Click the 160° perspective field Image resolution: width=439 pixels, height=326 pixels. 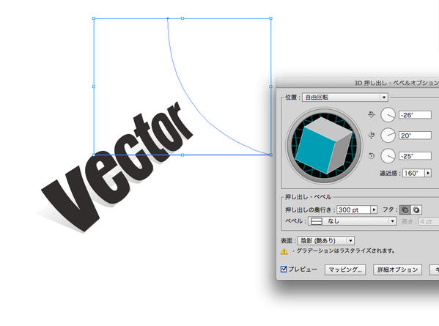(413, 173)
